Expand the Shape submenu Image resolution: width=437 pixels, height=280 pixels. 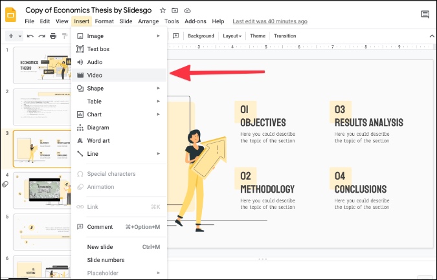pyautogui.click(x=119, y=88)
